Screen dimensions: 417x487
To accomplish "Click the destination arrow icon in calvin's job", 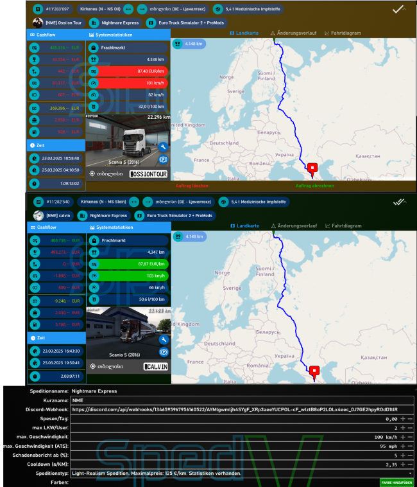I will point(148,202).
